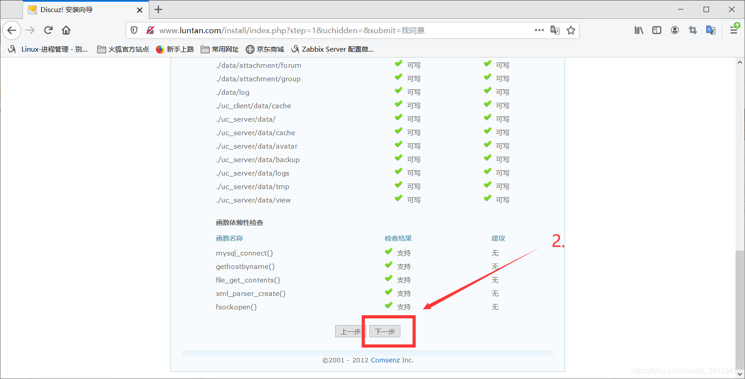Image resolution: width=745 pixels, height=379 pixels.
Task: Open 常用网址 bookmark folder
Action: tap(220, 49)
